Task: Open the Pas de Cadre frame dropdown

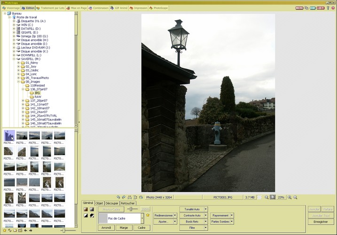Action: (x=141, y=219)
